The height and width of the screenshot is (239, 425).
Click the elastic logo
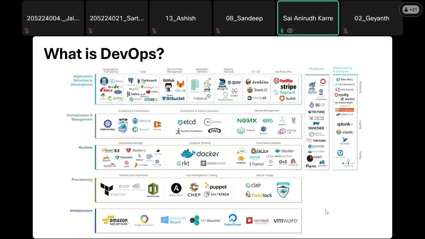345,132
